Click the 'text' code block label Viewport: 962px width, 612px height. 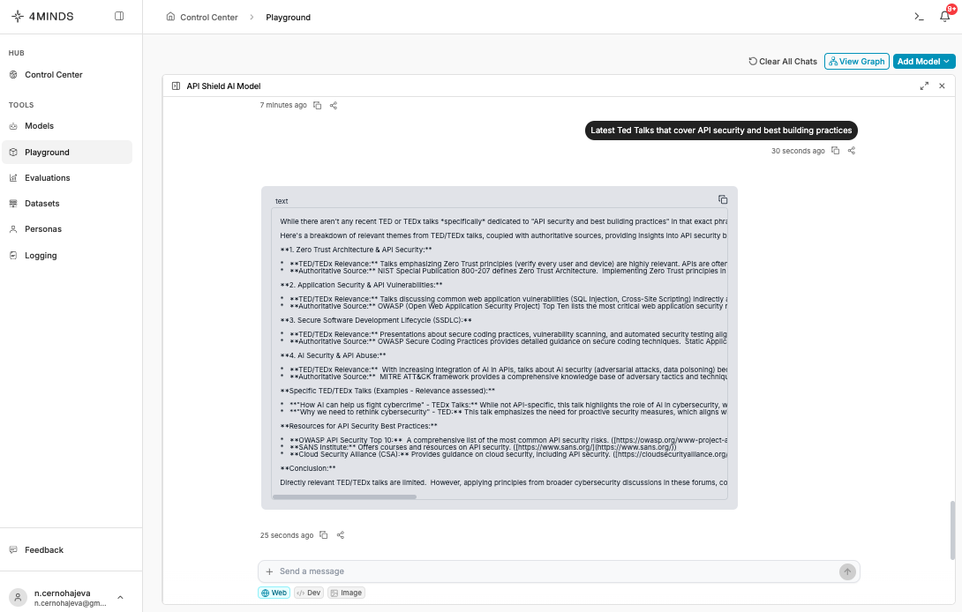282,201
